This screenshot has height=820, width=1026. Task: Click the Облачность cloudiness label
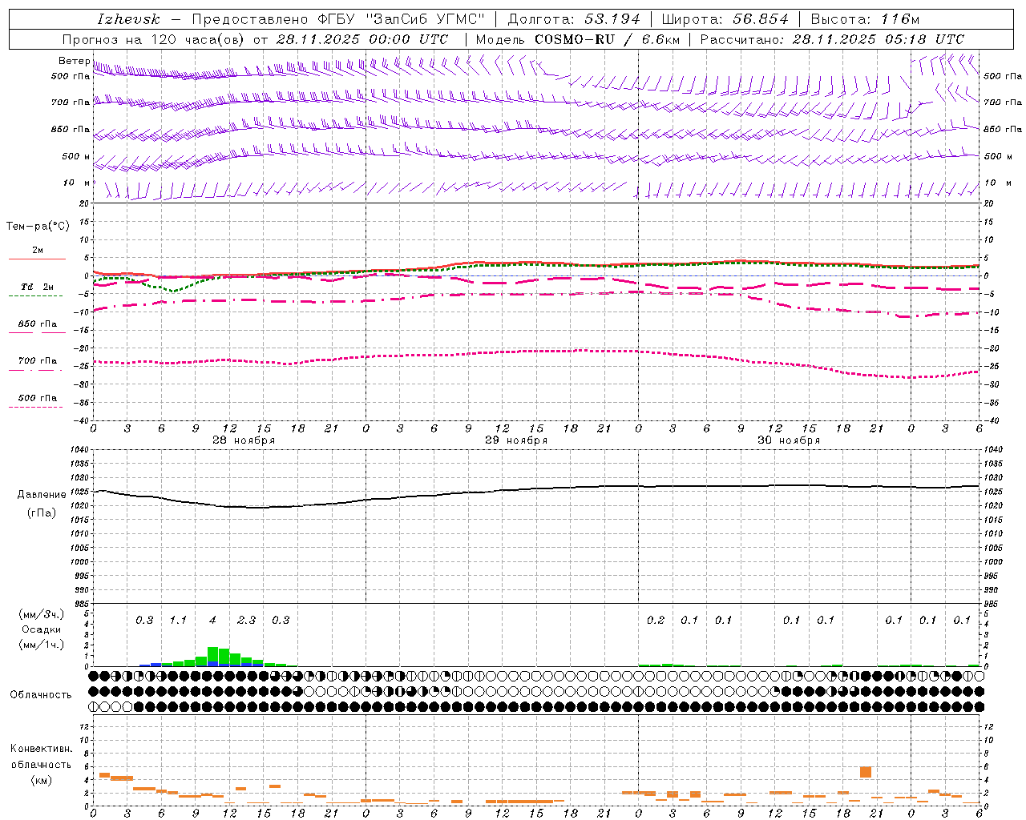point(41,695)
